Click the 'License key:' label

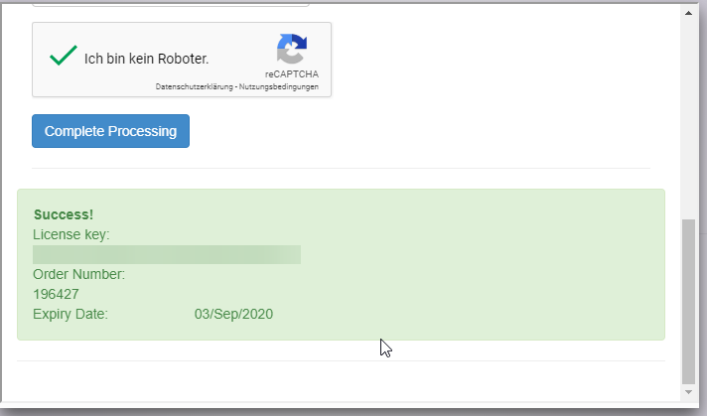coord(71,234)
